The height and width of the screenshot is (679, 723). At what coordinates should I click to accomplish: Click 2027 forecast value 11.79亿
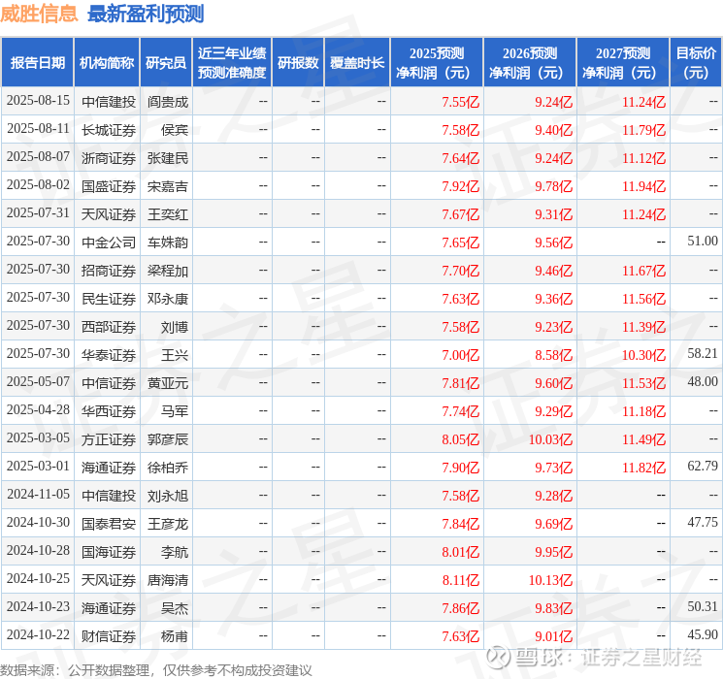[643, 130]
